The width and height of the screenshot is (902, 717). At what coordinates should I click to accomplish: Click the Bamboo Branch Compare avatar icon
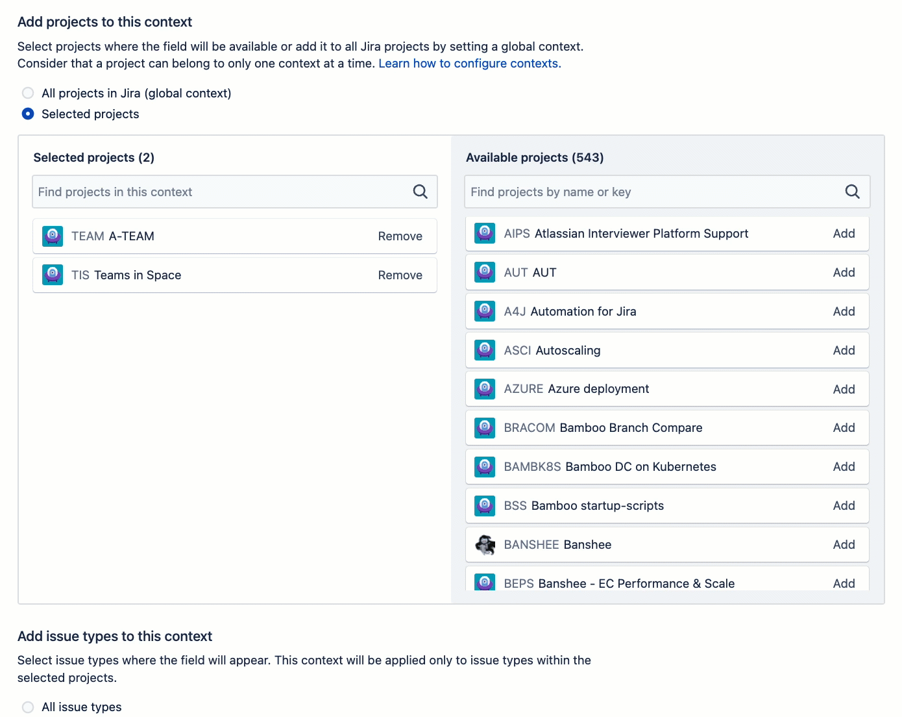[x=484, y=427]
